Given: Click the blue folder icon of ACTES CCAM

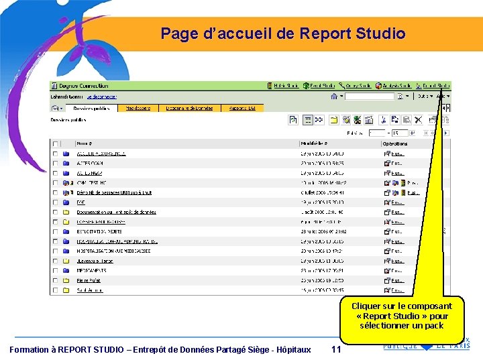Looking at the screenshot, I should coord(66,164).
